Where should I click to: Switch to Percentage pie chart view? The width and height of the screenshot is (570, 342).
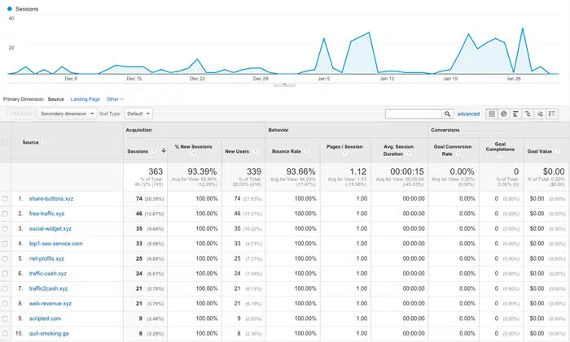point(504,114)
